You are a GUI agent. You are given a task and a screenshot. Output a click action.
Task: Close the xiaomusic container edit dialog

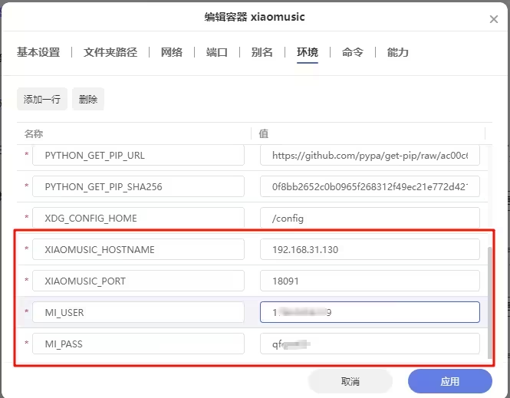[x=493, y=19]
